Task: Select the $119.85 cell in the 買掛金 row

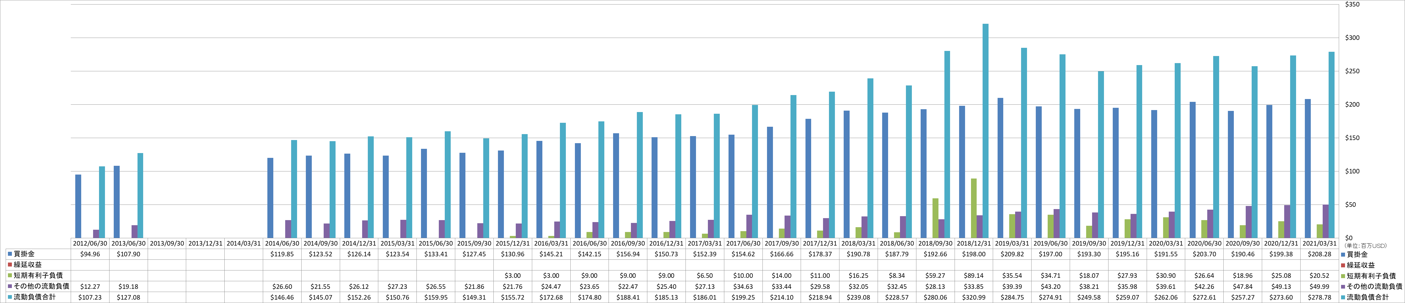Action: pyautogui.click(x=282, y=255)
